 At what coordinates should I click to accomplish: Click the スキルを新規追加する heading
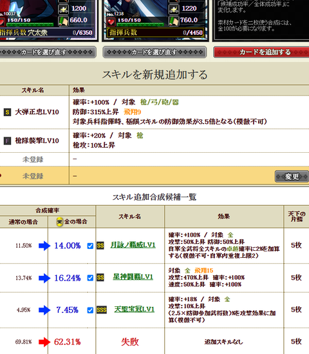pyautogui.click(x=154, y=75)
